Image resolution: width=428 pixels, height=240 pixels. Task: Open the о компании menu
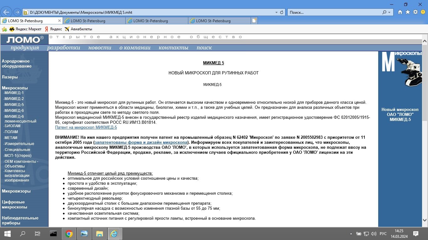pos(135,48)
